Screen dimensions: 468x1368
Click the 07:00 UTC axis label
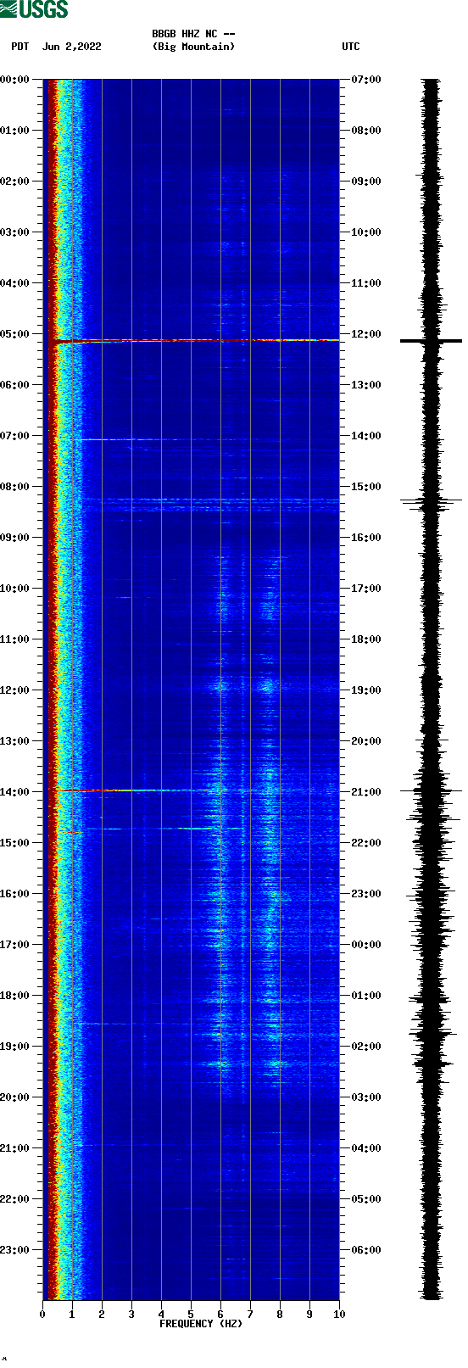coord(366,80)
